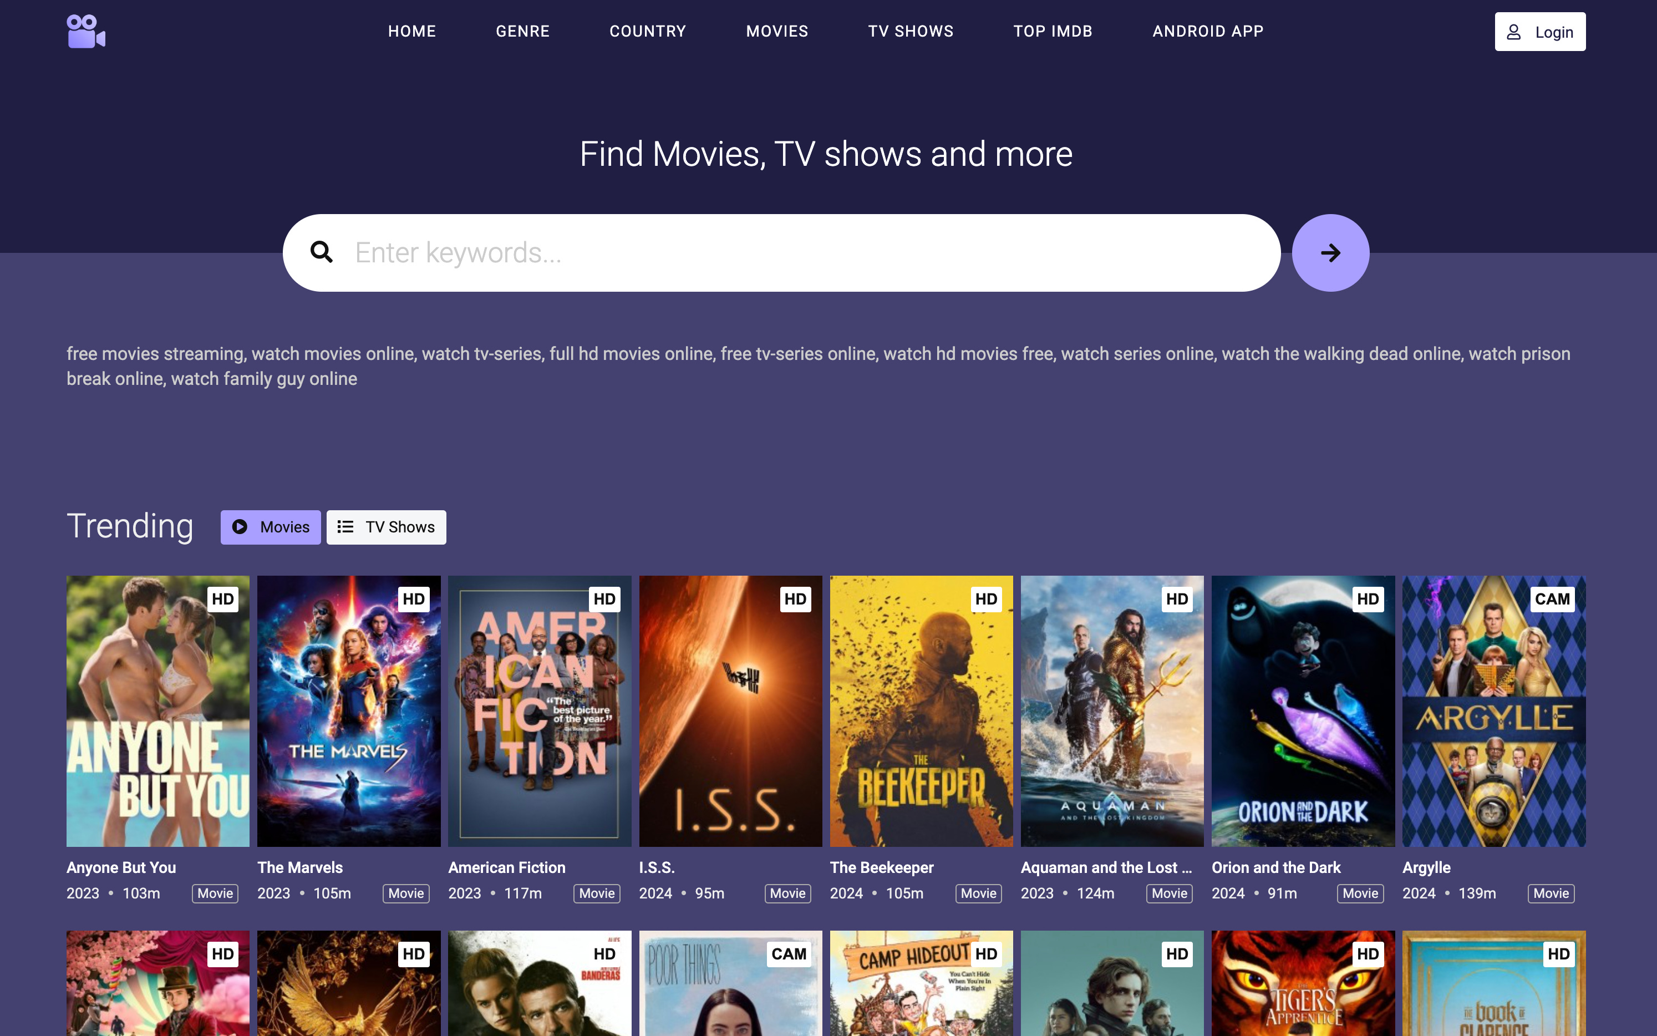
Task: Click CAM badge on Argylle poster
Action: (x=1552, y=599)
